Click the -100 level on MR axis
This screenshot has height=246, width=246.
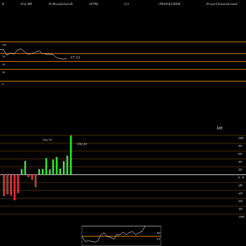pyautogui.click(x=241, y=217)
